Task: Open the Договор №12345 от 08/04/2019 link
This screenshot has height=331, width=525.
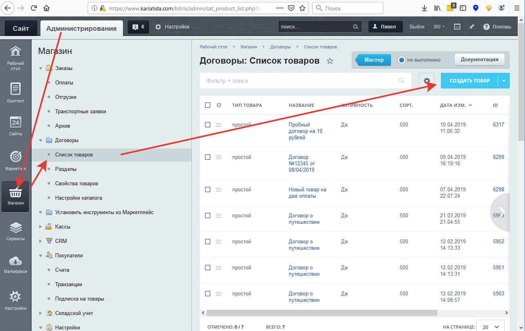Action: (x=301, y=163)
